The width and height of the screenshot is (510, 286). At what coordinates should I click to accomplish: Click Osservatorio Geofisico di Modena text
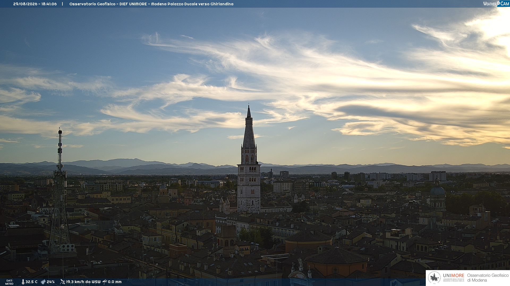click(x=488, y=278)
